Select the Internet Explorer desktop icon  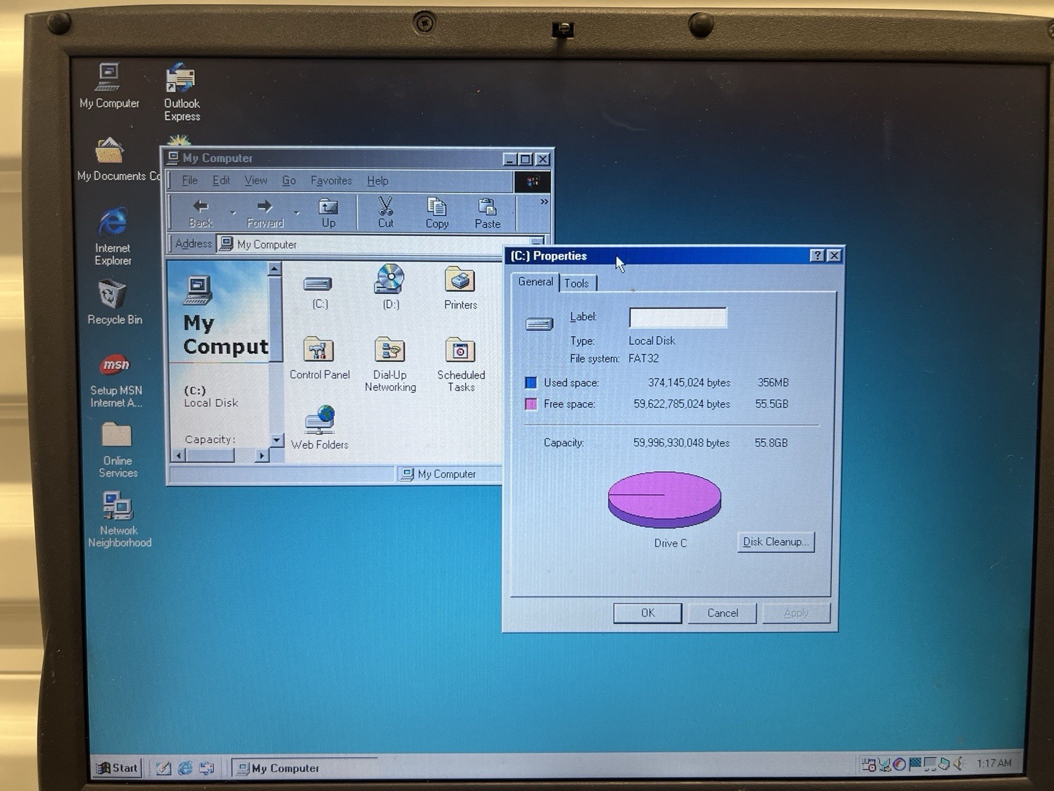(x=113, y=235)
